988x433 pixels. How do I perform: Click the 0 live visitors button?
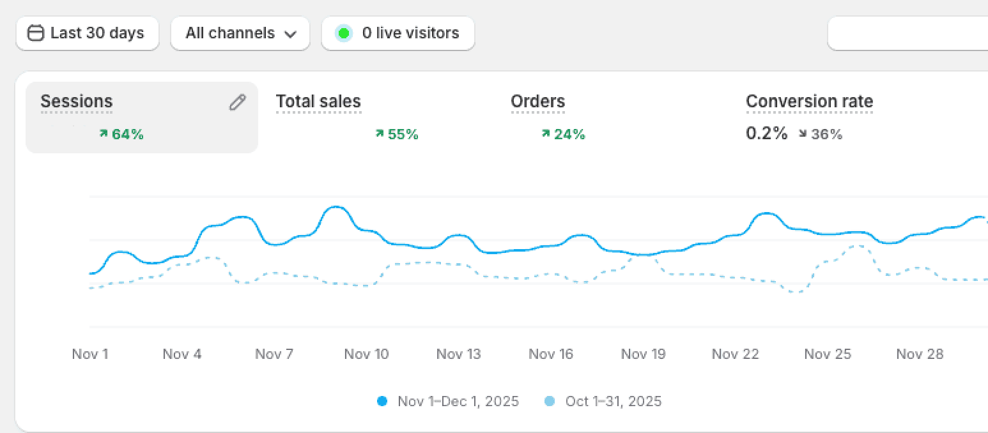tap(398, 33)
